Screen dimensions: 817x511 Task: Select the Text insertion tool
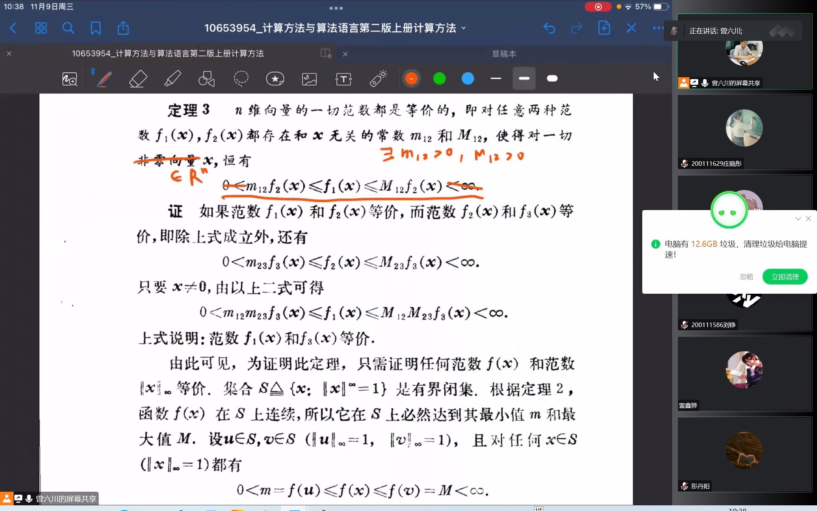pos(343,79)
